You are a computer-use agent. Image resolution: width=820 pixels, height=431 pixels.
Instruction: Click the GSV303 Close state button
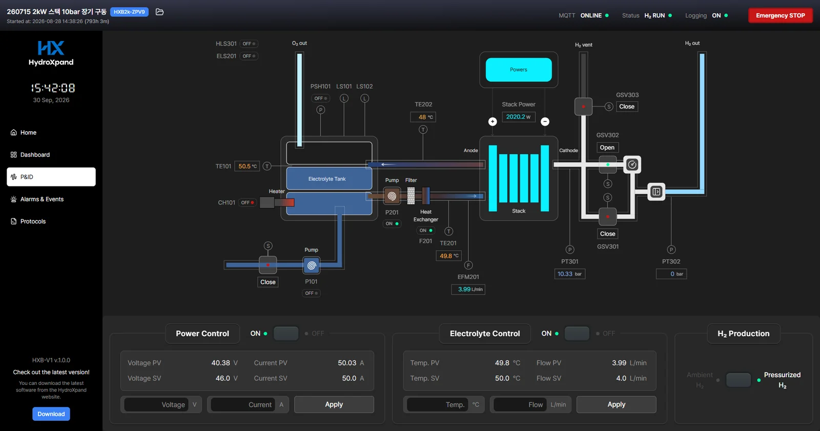pos(627,107)
